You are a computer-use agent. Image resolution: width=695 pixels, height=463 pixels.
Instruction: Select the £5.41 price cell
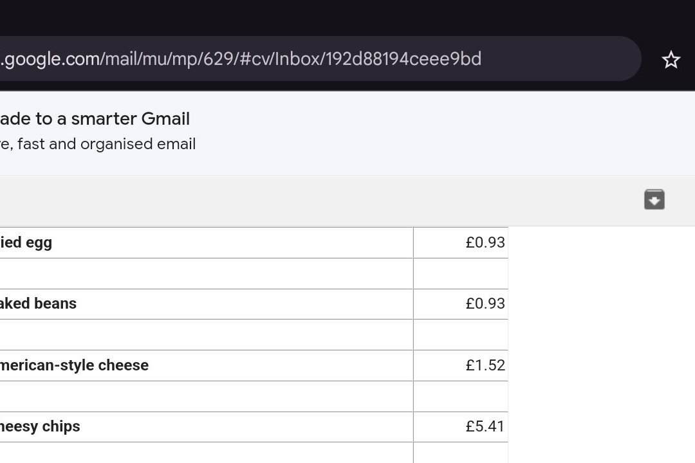pyautogui.click(x=461, y=427)
